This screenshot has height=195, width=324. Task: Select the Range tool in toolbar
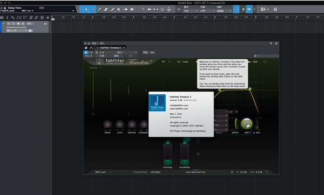point(93,9)
